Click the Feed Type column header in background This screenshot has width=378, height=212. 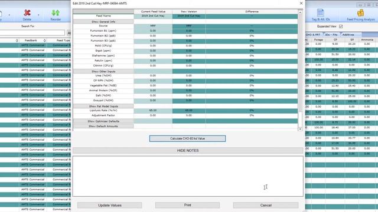point(63,41)
